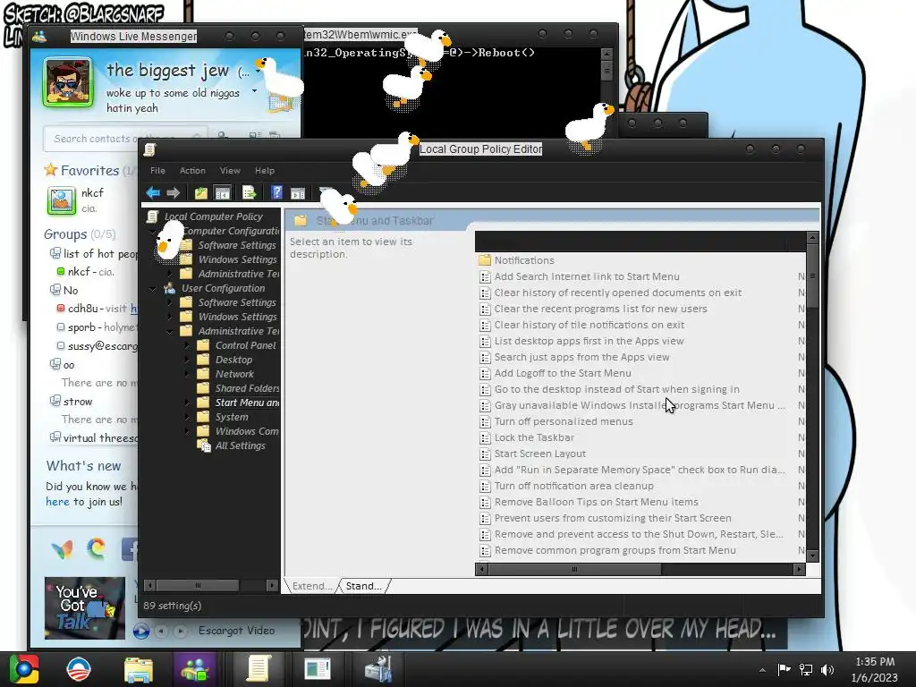Open the Messenger personal message dropdown arrow

point(254,91)
